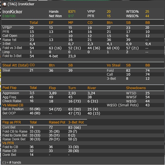Click the green 0 bb/100 winrate text

(9, 16)
